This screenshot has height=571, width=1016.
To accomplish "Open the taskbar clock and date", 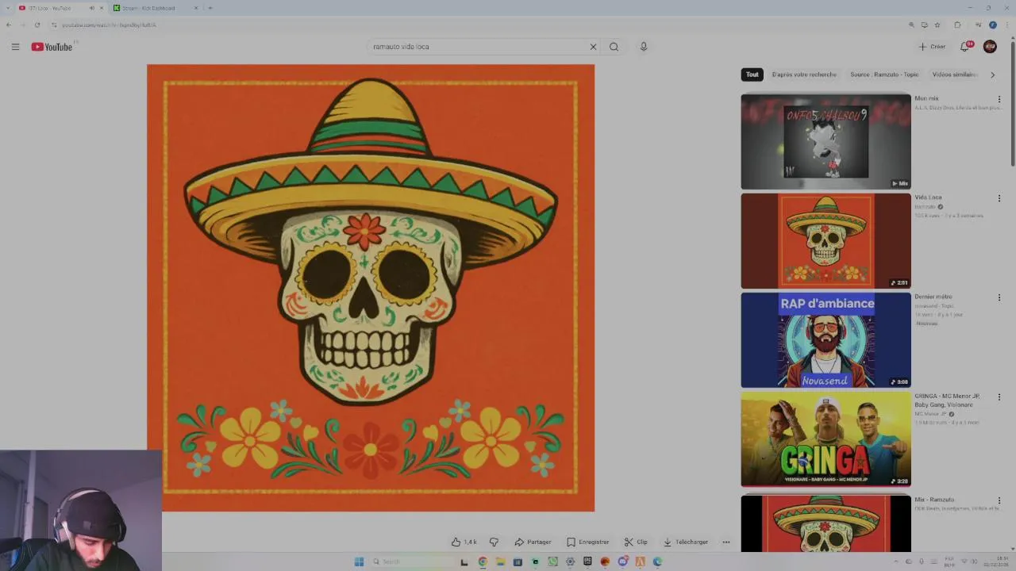I will [995, 561].
